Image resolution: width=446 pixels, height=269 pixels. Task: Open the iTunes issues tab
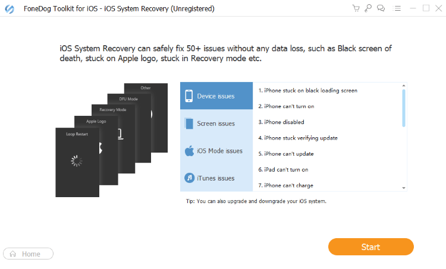pos(216,178)
